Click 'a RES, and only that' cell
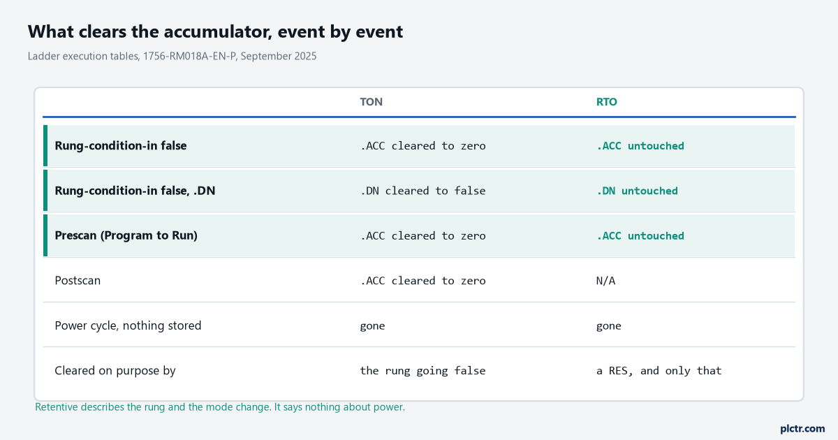The width and height of the screenshot is (838, 440). point(659,370)
